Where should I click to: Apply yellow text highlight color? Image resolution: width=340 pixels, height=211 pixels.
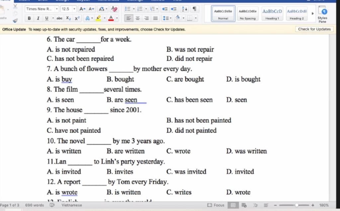coord(99,18)
